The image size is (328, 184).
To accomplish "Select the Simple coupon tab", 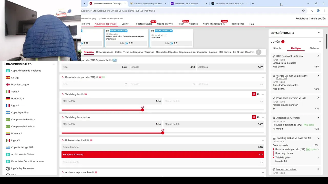I will (x=277, y=48).
